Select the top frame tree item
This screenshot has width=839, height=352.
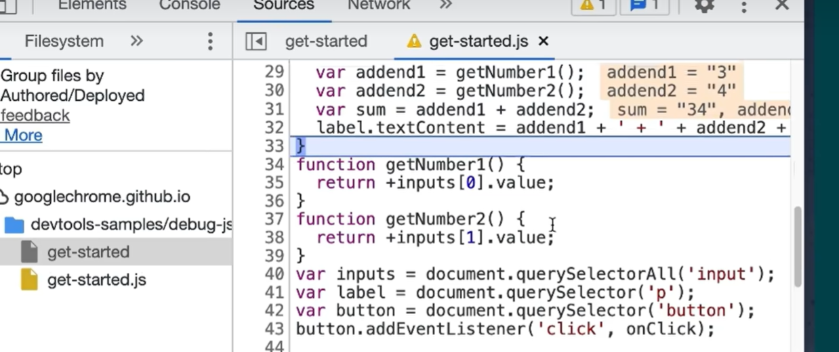pyautogui.click(x=12, y=169)
